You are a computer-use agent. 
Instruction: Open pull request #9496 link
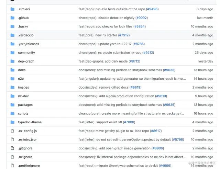pyautogui.click(x=152, y=9)
